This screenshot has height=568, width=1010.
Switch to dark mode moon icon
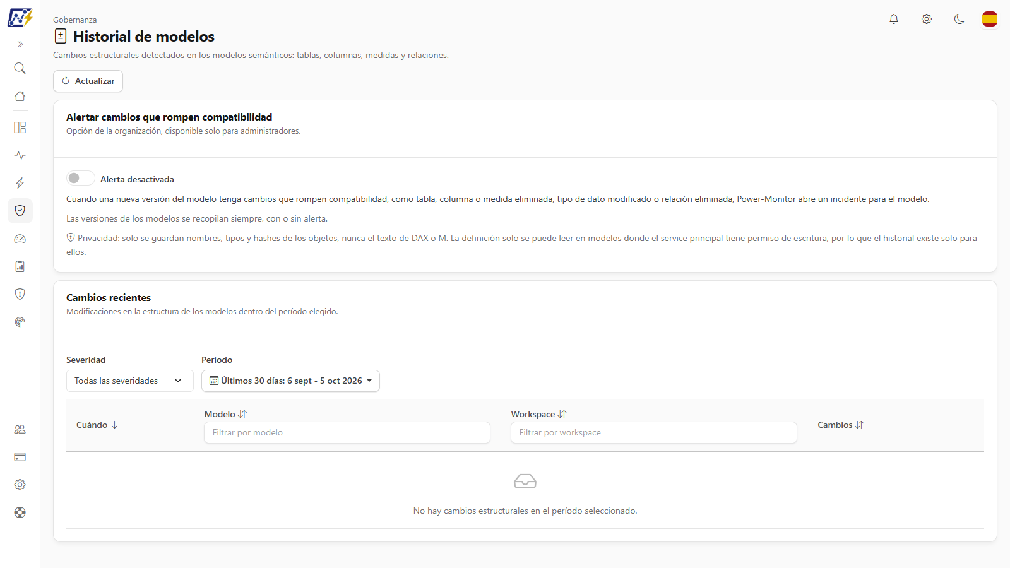[x=959, y=19]
